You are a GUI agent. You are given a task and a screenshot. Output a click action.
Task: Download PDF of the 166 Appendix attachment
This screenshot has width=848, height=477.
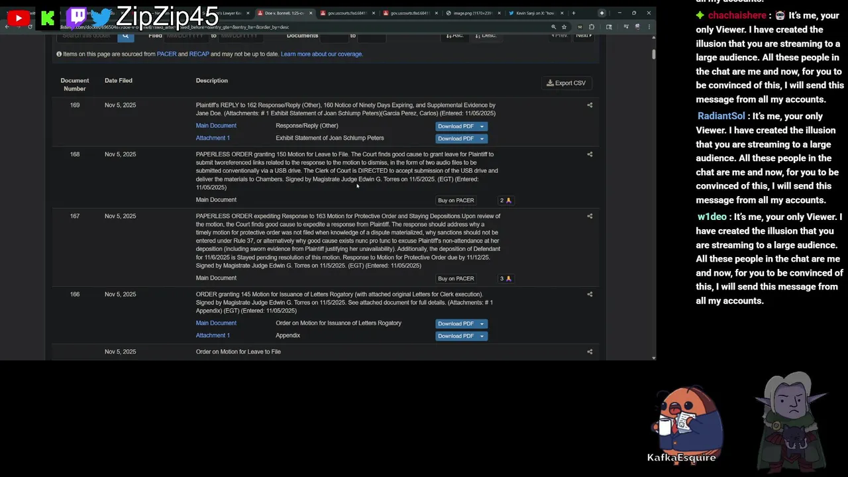[456, 336]
